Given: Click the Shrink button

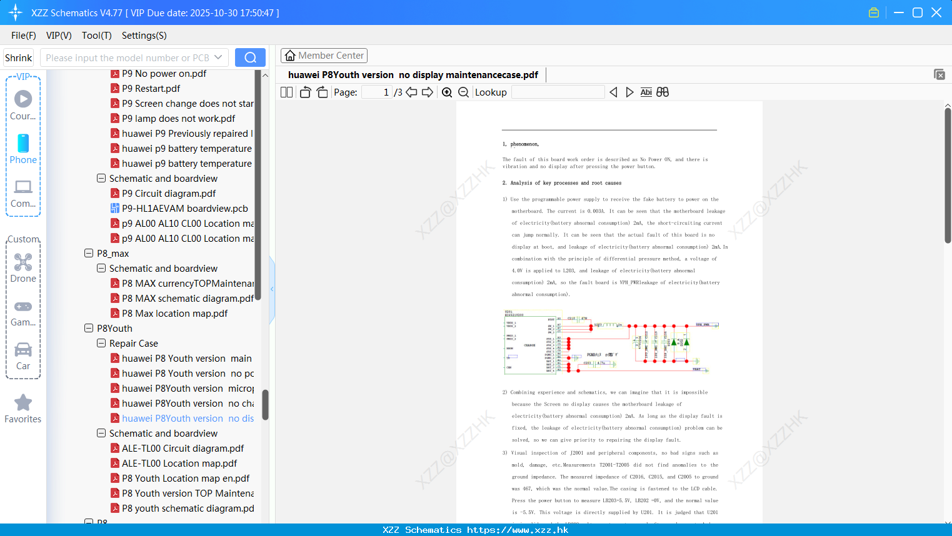Looking at the screenshot, I should pos(18,57).
